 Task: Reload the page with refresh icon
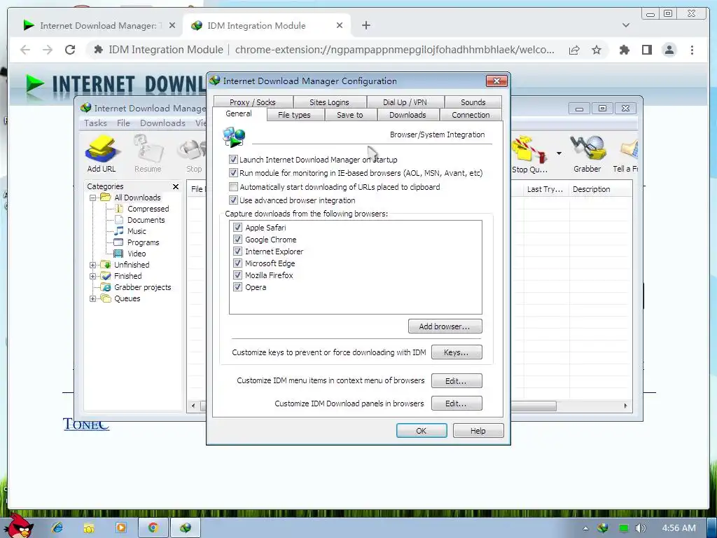coord(70,50)
